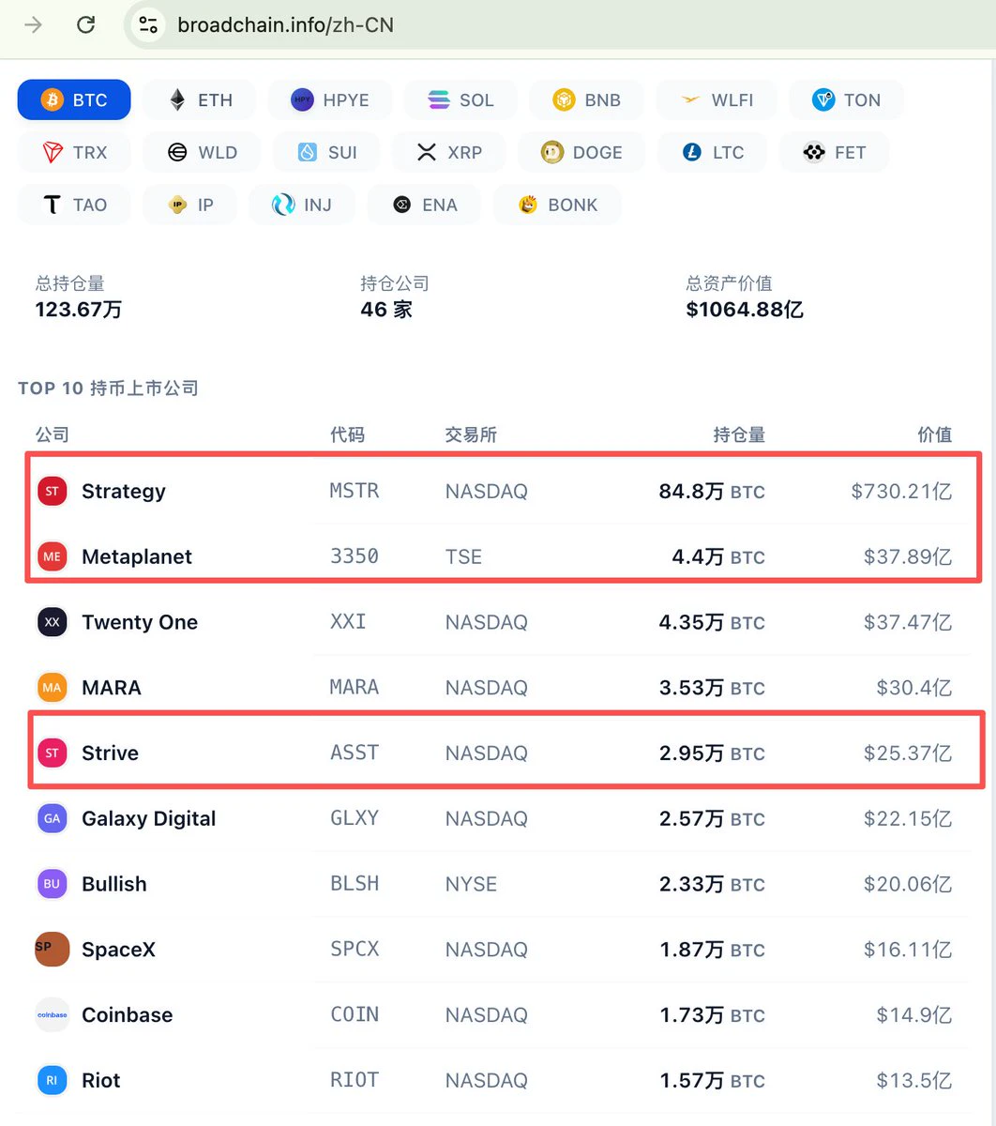The height and width of the screenshot is (1126, 996).
Task: Click the MARA orange logo icon
Action: 52,688
